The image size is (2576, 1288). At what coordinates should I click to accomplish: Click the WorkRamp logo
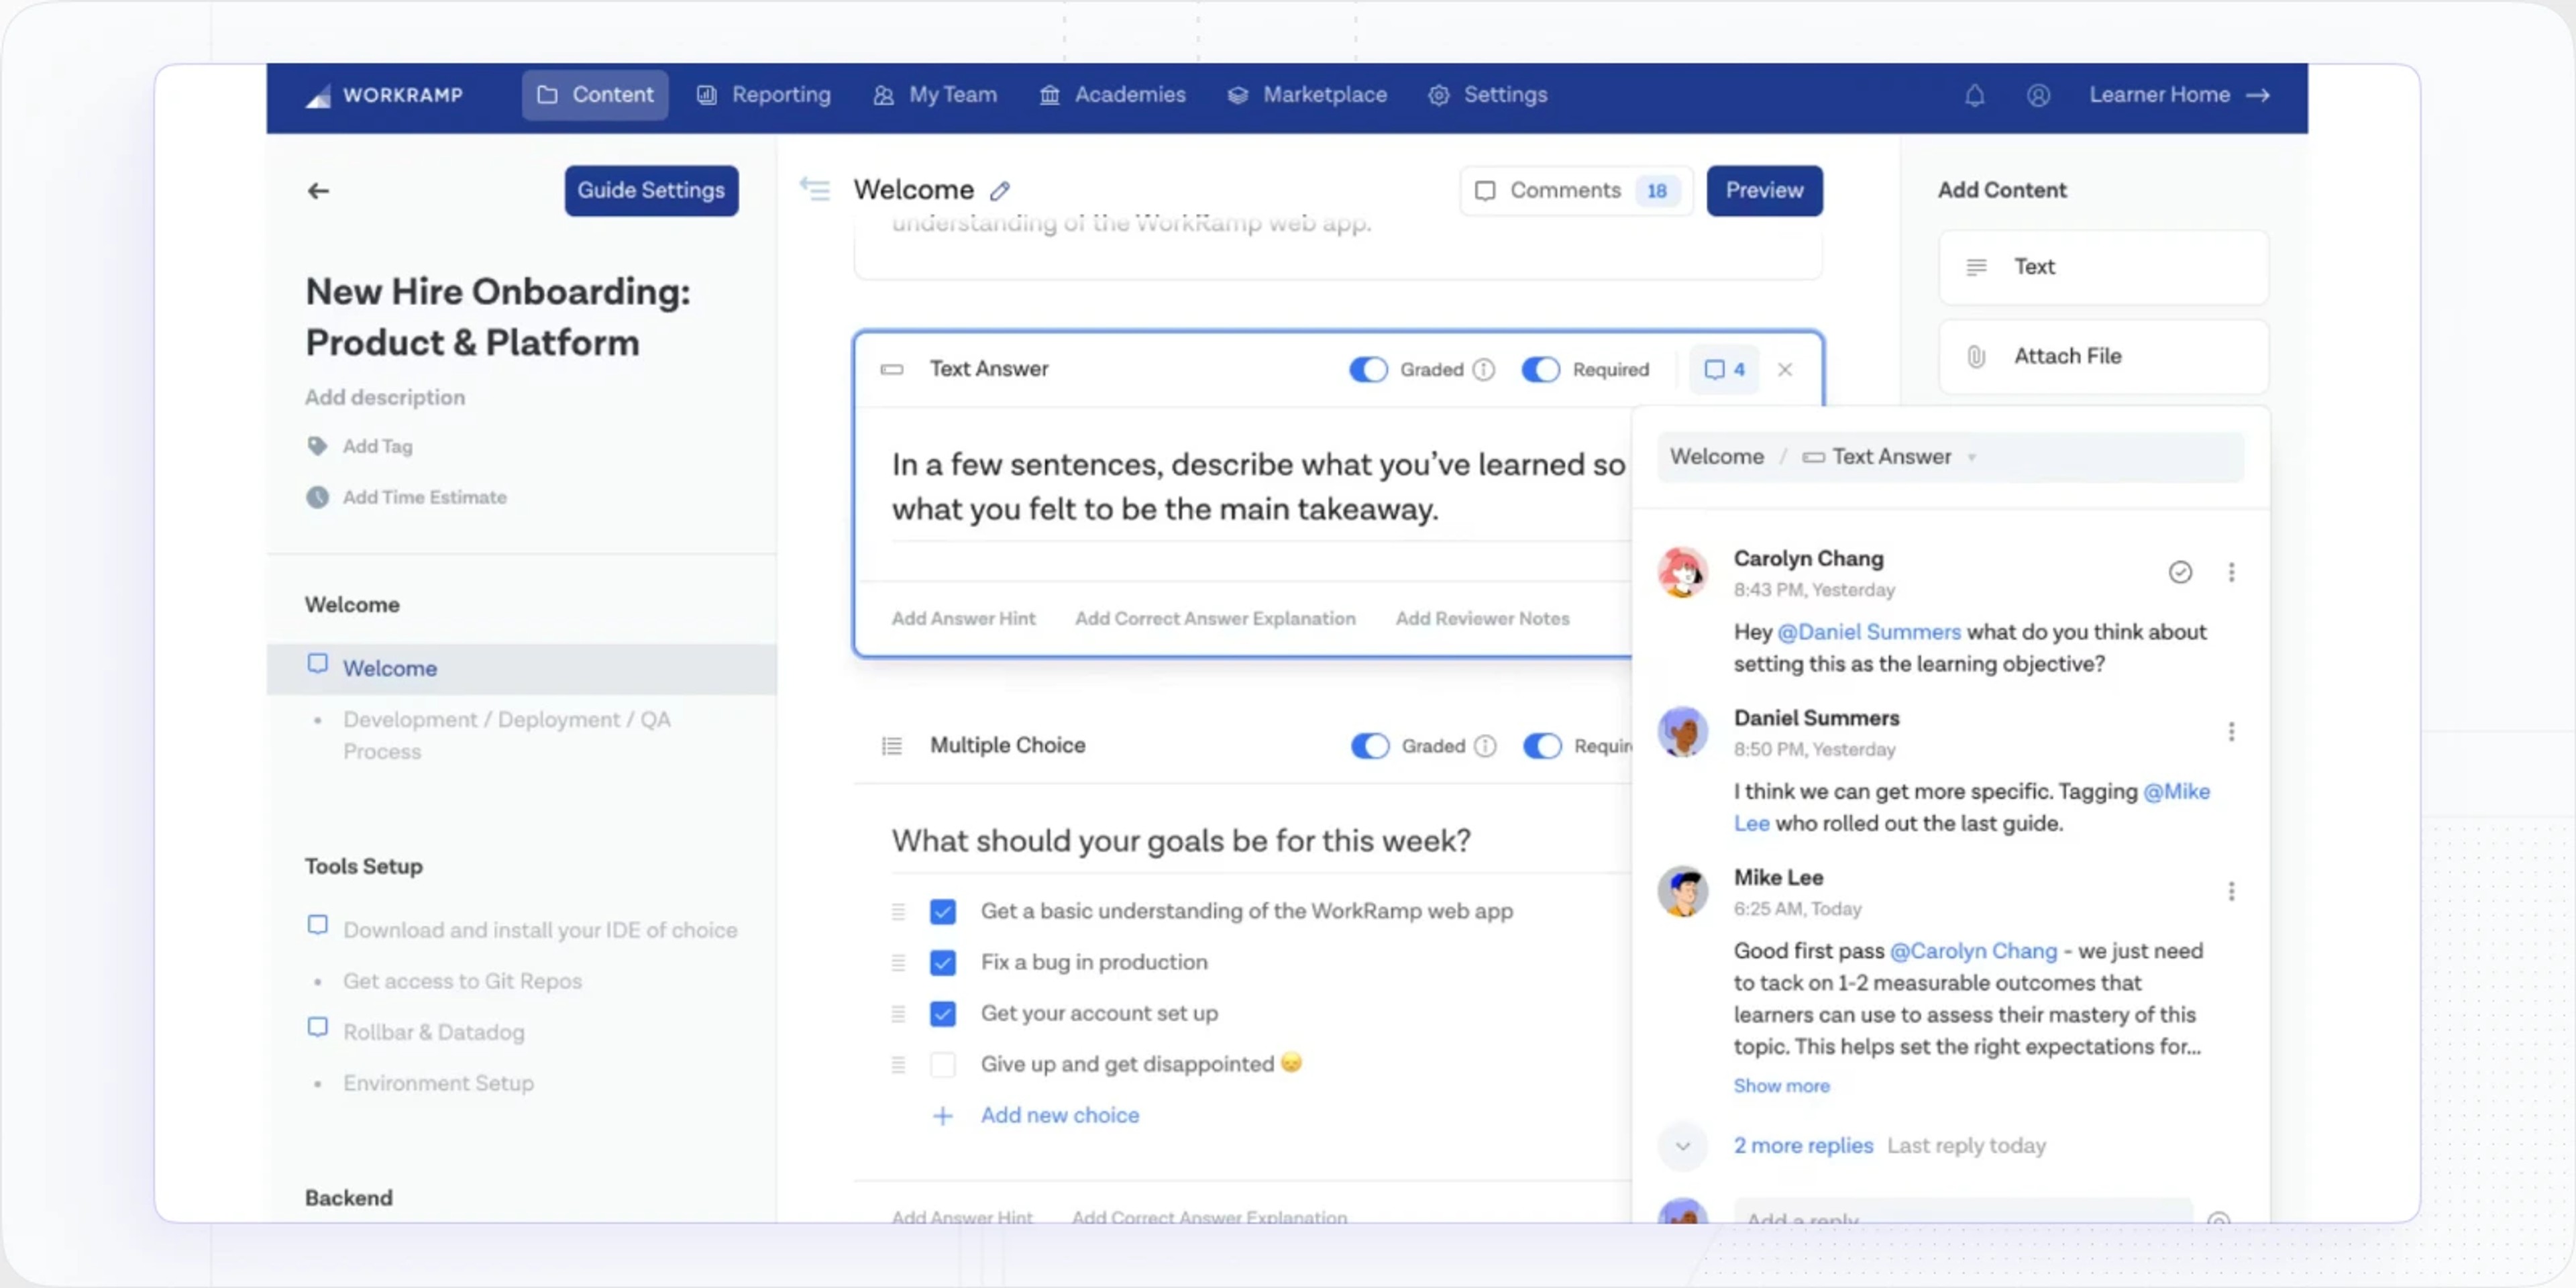(x=384, y=95)
